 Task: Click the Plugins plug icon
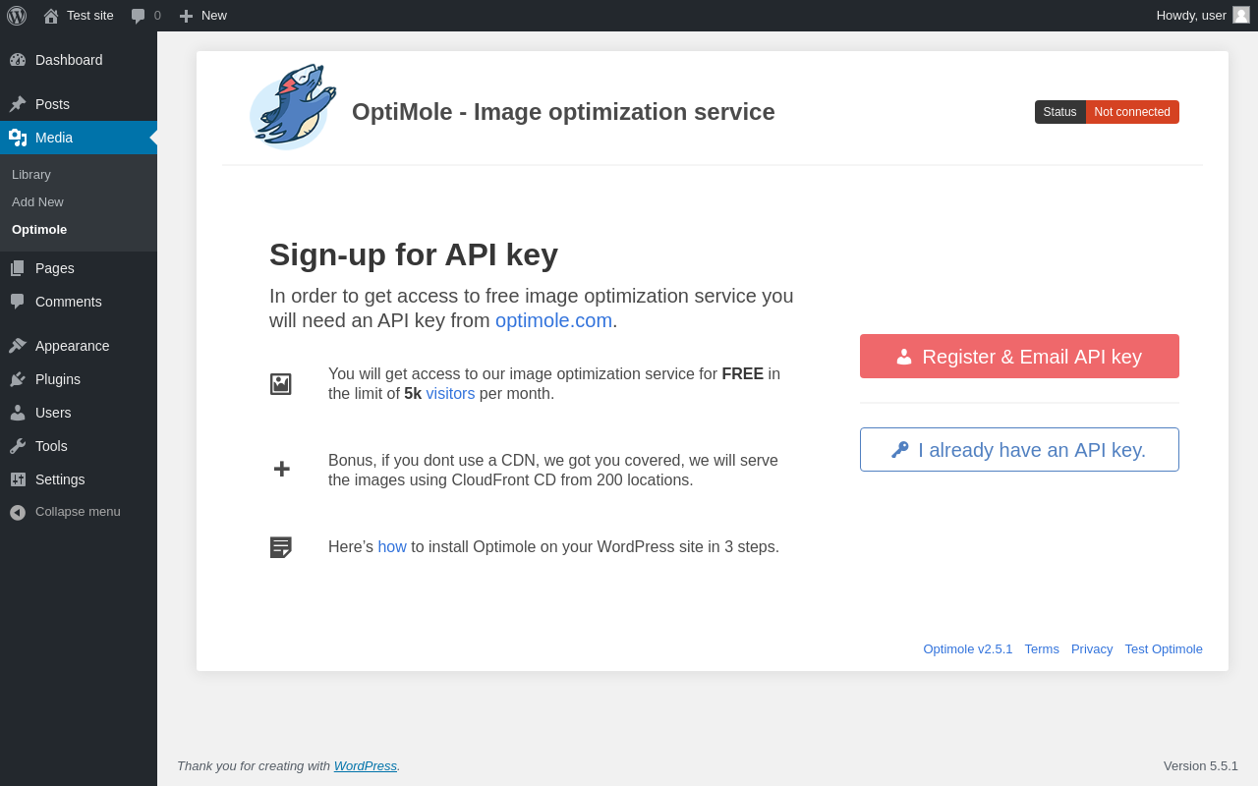pyautogui.click(x=18, y=379)
